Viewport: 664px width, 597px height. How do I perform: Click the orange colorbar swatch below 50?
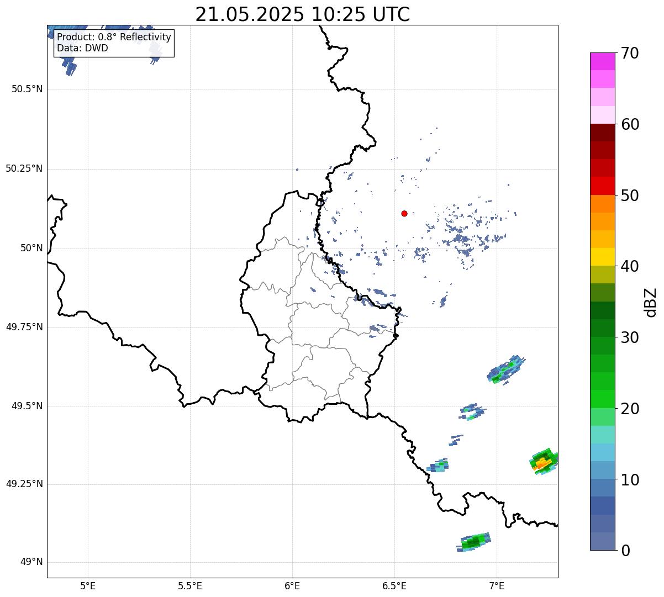[x=602, y=204]
